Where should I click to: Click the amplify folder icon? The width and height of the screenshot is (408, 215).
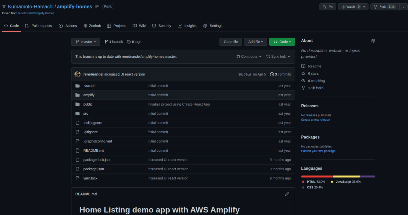click(x=78, y=95)
